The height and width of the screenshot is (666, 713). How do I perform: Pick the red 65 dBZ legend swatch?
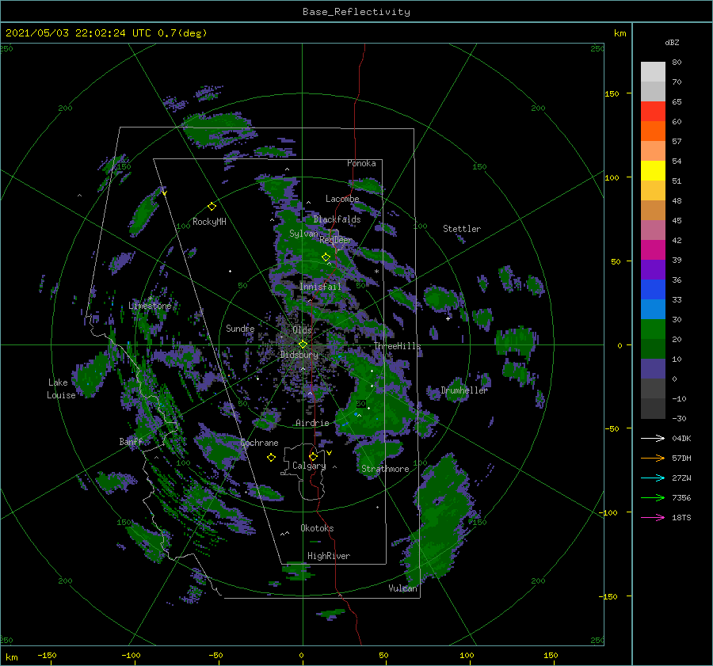click(x=653, y=111)
